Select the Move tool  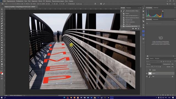pyautogui.click(x=2, y=9)
